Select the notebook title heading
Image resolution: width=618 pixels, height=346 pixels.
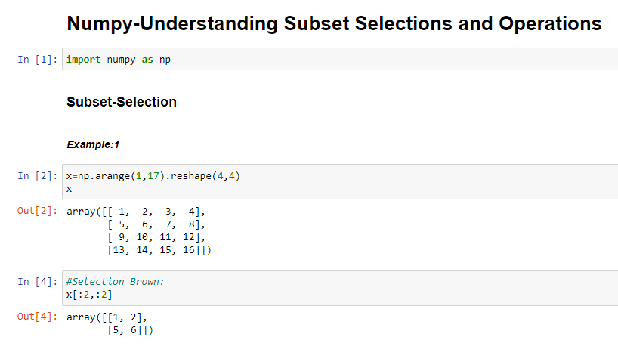coord(334,23)
